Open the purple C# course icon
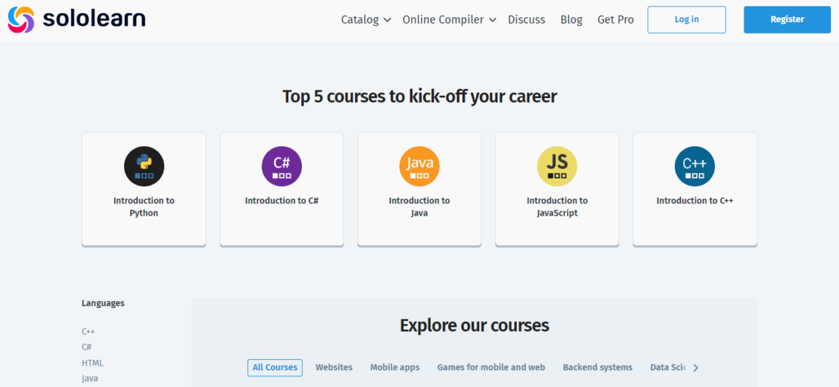The height and width of the screenshot is (387, 839). (x=281, y=166)
